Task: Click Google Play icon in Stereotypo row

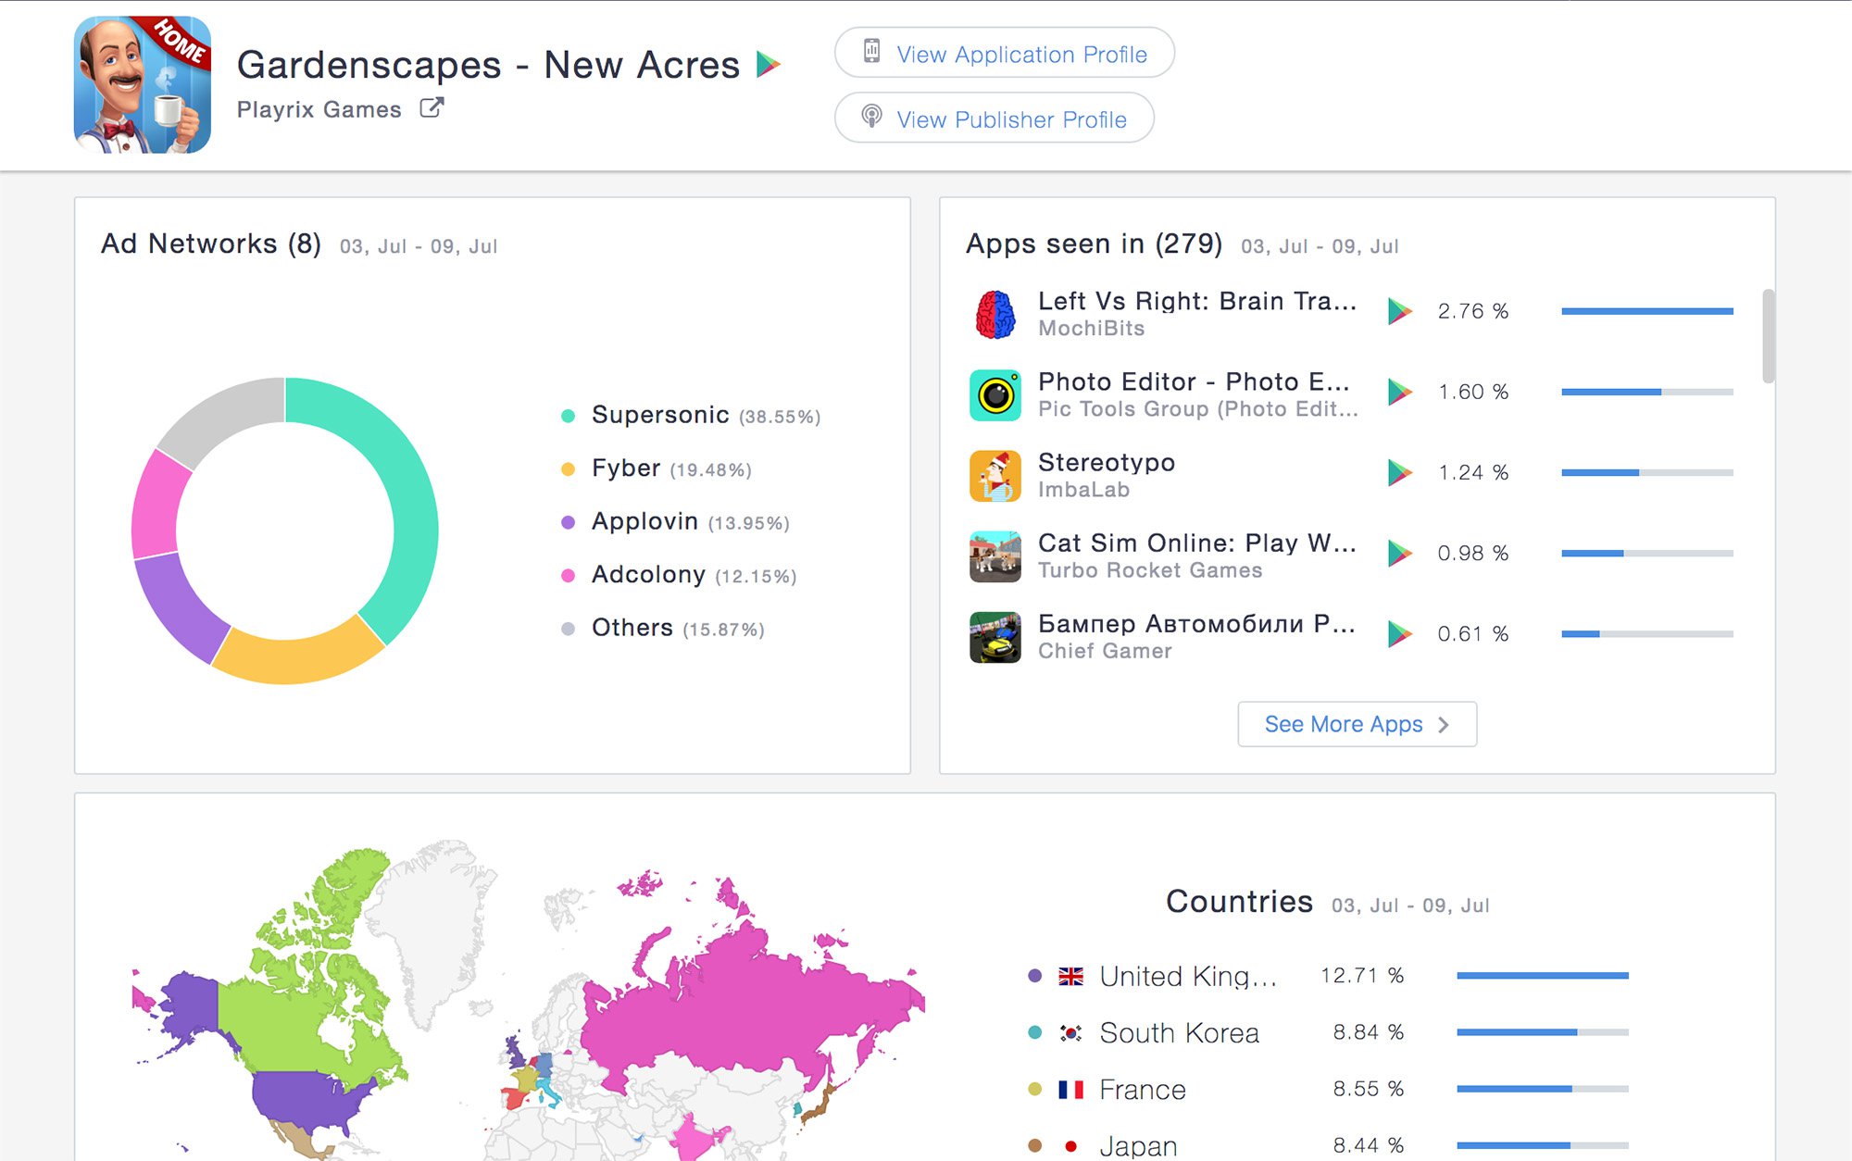Action: tap(1400, 472)
